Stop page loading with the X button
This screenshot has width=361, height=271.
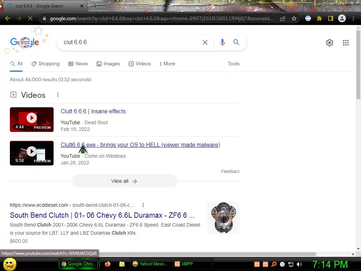click(30, 18)
